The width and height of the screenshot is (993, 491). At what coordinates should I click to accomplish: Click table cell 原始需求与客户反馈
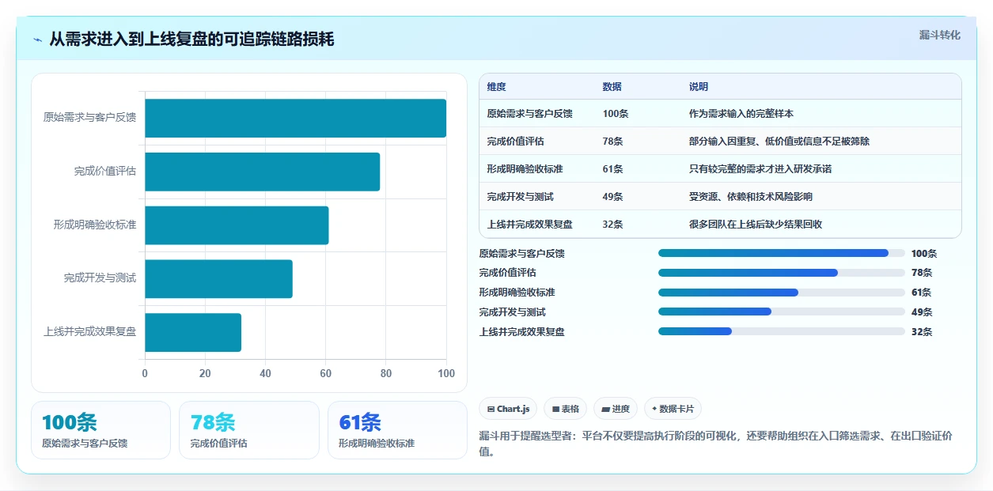[x=529, y=114]
